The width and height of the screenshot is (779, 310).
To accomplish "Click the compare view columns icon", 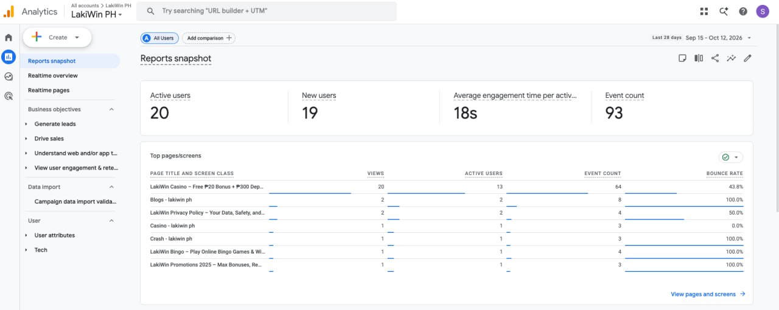I will [699, 58].
